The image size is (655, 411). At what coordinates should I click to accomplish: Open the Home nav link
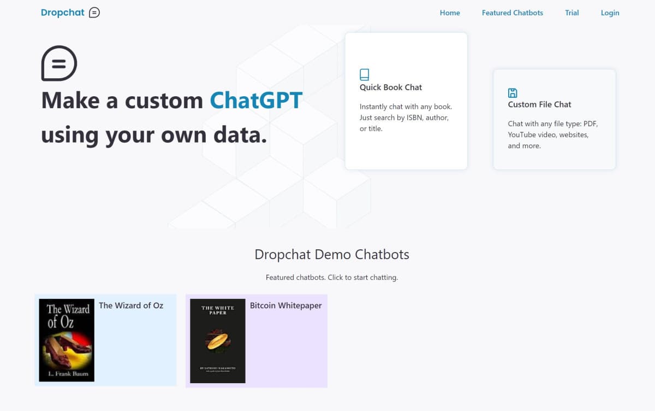[450, 13]
